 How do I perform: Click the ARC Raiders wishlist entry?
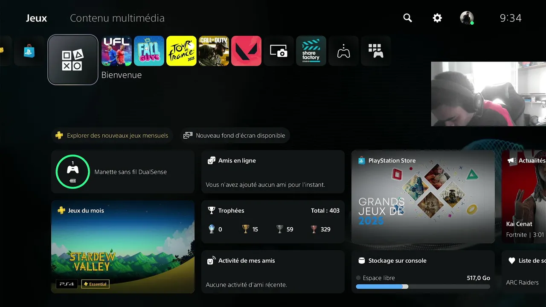coord(522,282)
